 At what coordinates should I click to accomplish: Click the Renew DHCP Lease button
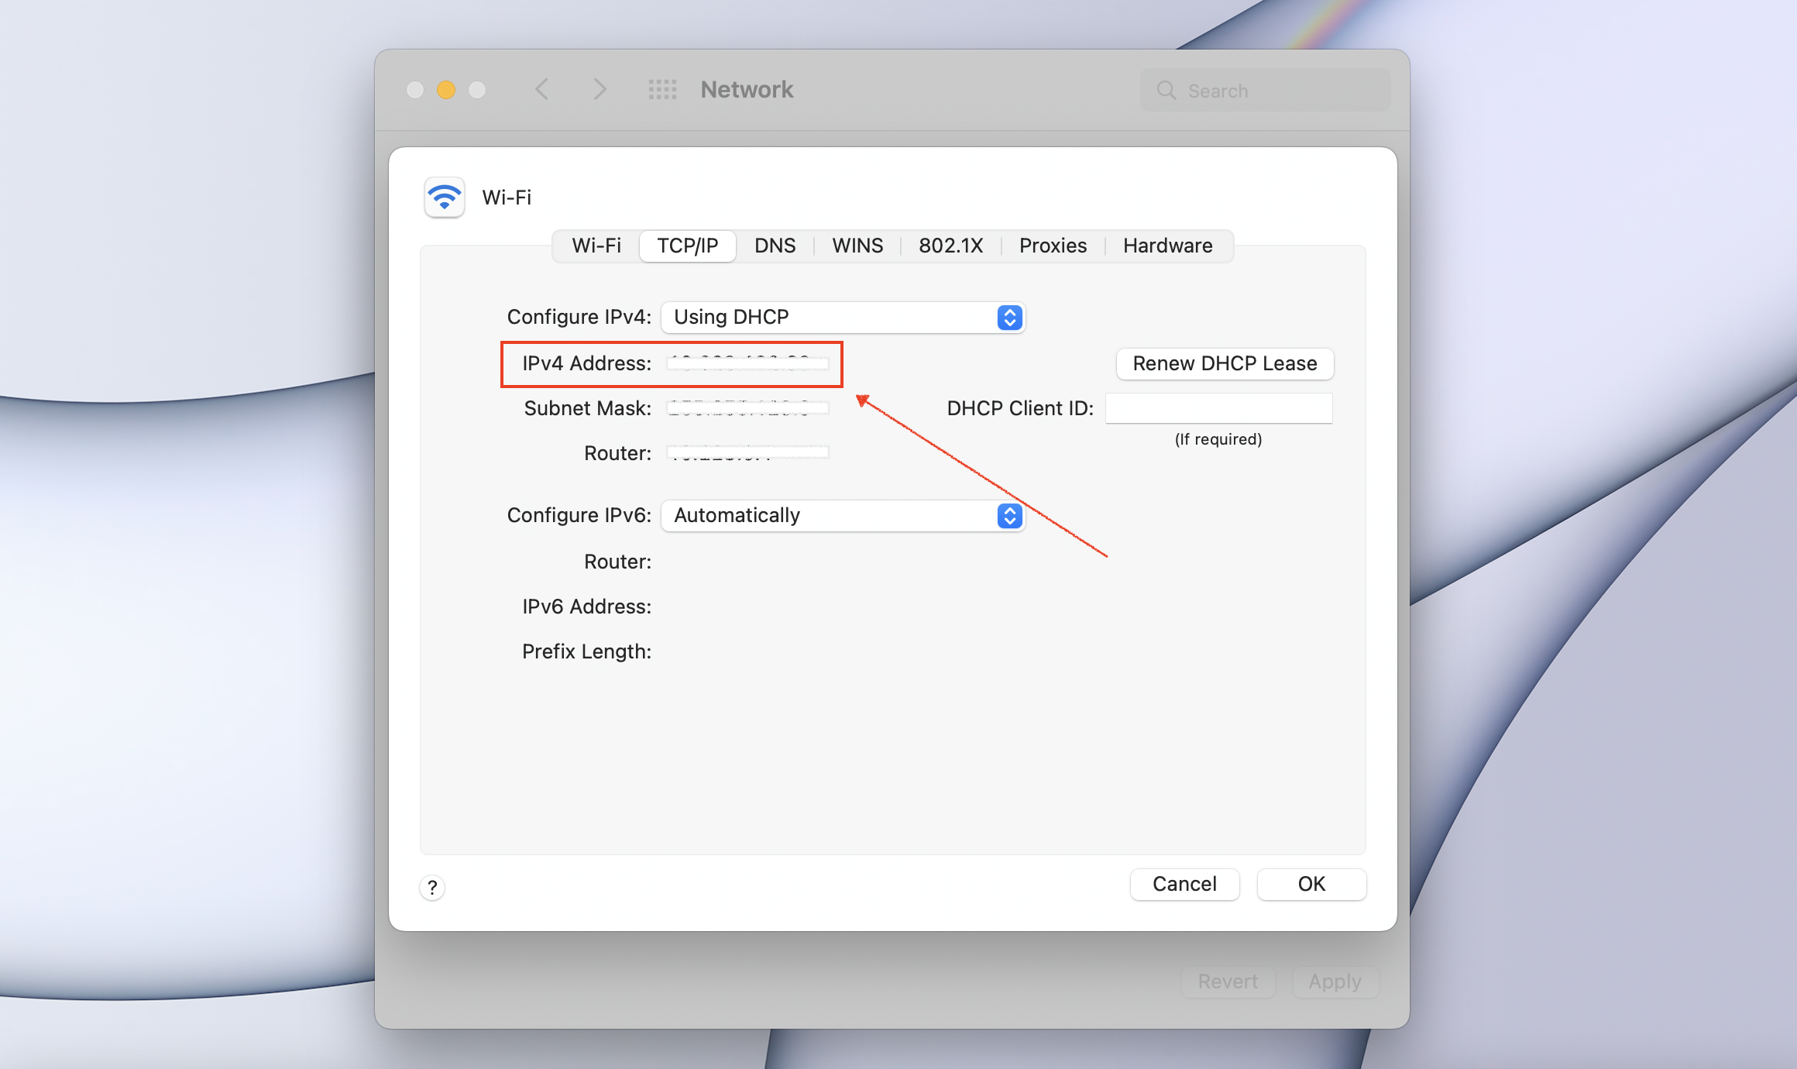click(1225, 363)
